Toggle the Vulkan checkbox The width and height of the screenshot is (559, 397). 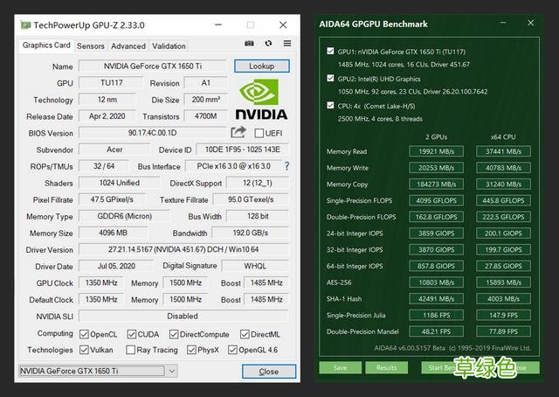click(84, 350)
